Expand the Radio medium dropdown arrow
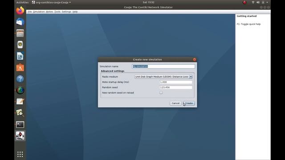285x160 pixels. 191,77
